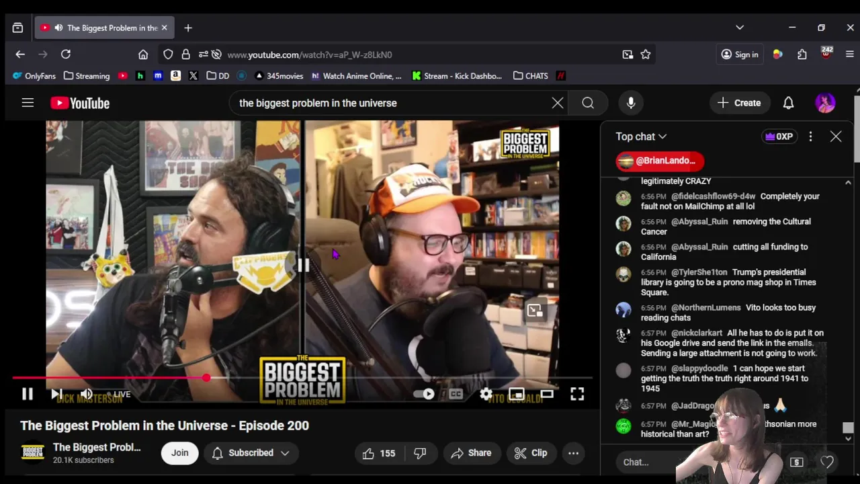Viewport: 860px width, 484px height.
Task: Open live chat three-dot options menu
Action: [x=810, y=136]
